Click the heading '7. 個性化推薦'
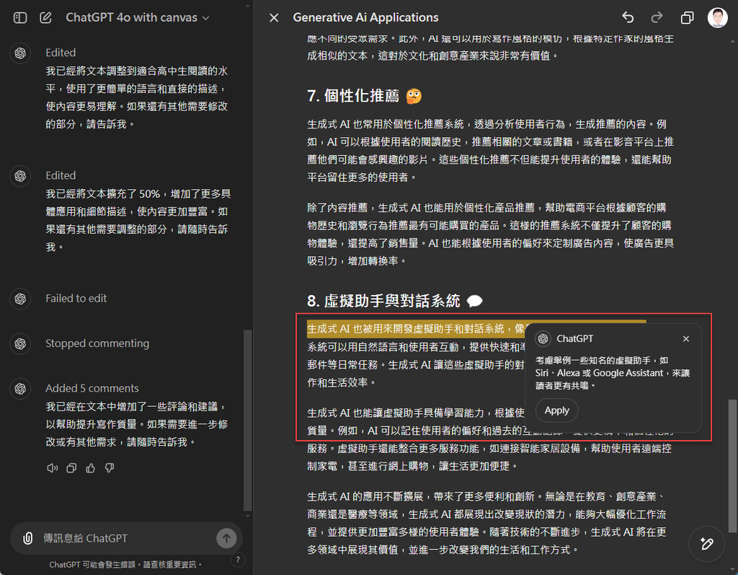 353,96
